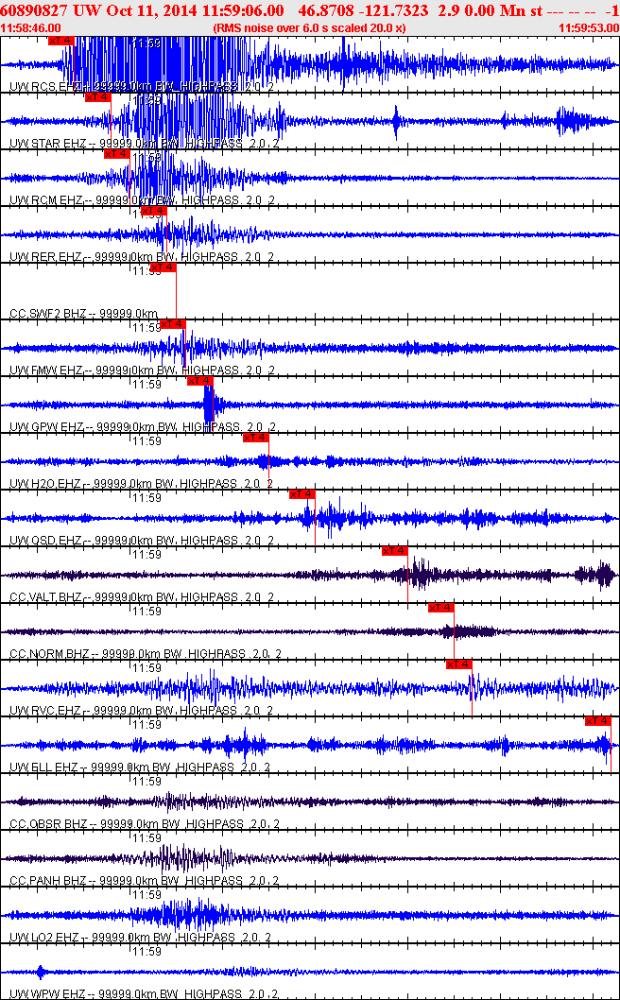The height and width of the screenshot is (1000, 620).
Task: Select the xT 4 pick flag on RER trace
Action: click(153, 211)
